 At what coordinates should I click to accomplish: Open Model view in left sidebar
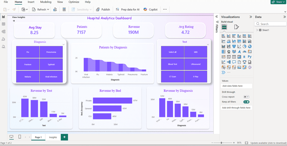click(3, 32)
